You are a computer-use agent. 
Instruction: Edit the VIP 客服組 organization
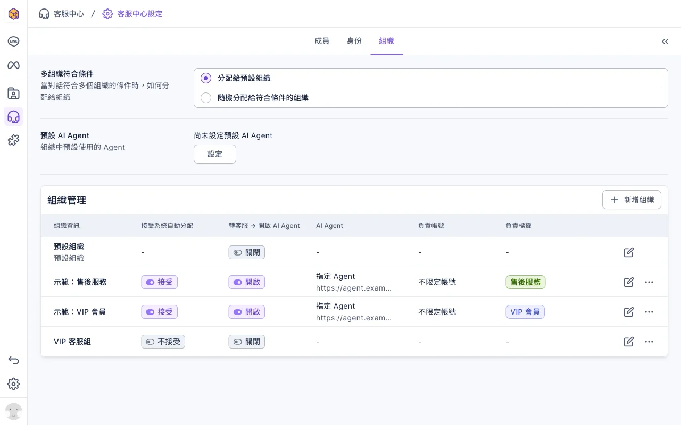pyautogui.click(x=629, y=342)
